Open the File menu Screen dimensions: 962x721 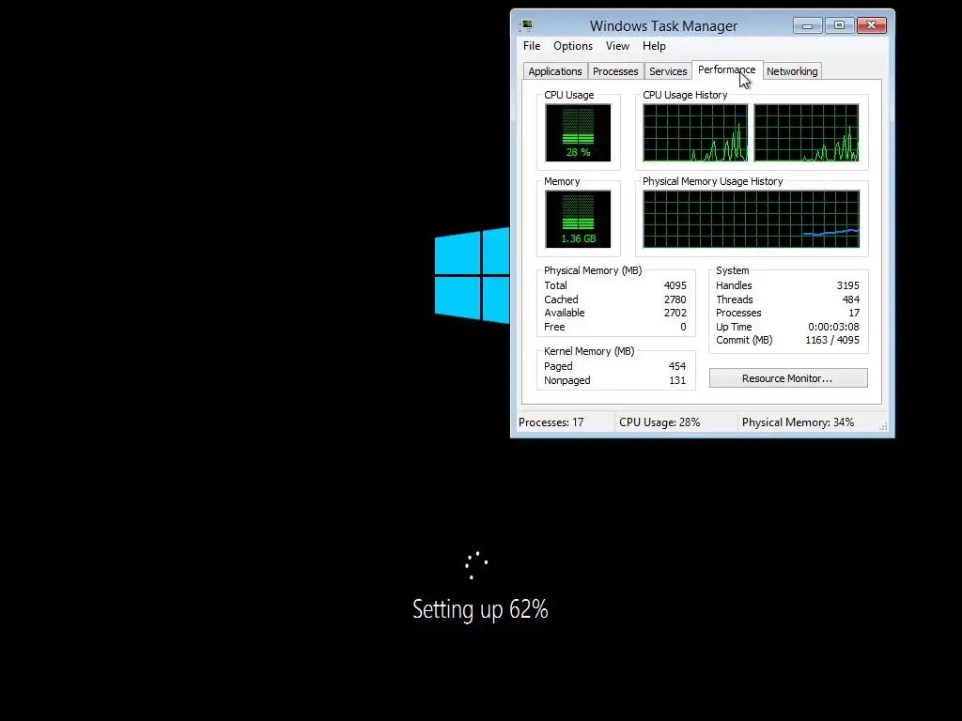(x=532, y=46)
